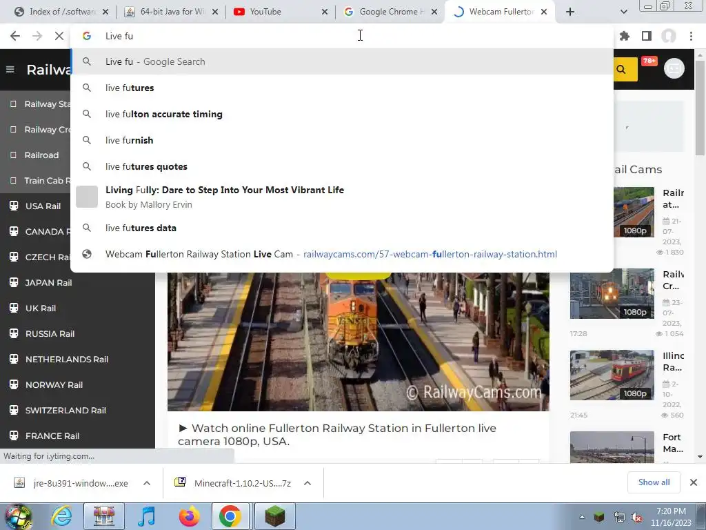Open Chrome extensions puzzle icon
The width and height of the screenshot is (706, 530).
click(625, 36)
